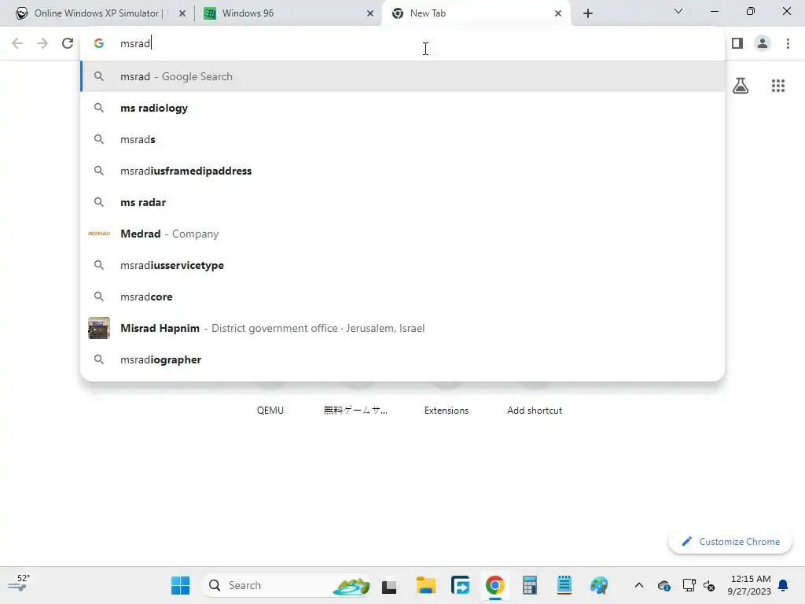This screenshot has width=805, height=604.
Task: Open the Chrome profile avatar
Action: 763,43
